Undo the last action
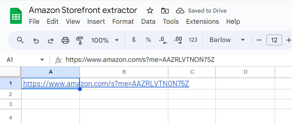This screenshot has height=124, width=292. [36, 40]
